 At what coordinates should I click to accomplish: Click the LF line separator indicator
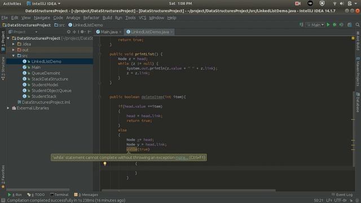point(329,201)
